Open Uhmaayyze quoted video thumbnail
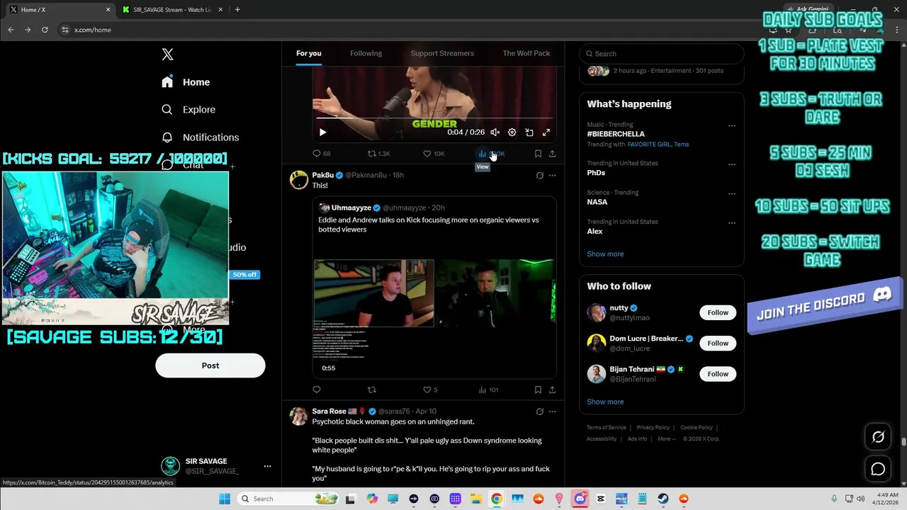Viewport: 907px width, 510px height. click(x=434, y=318)
